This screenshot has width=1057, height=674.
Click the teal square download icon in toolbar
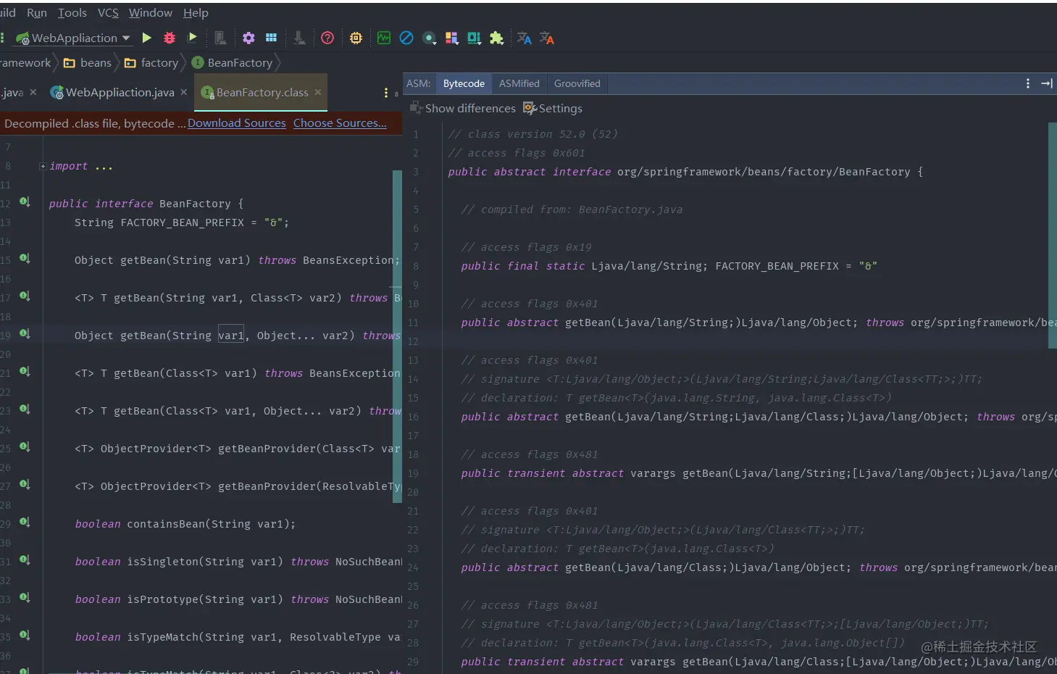(475, 38)
